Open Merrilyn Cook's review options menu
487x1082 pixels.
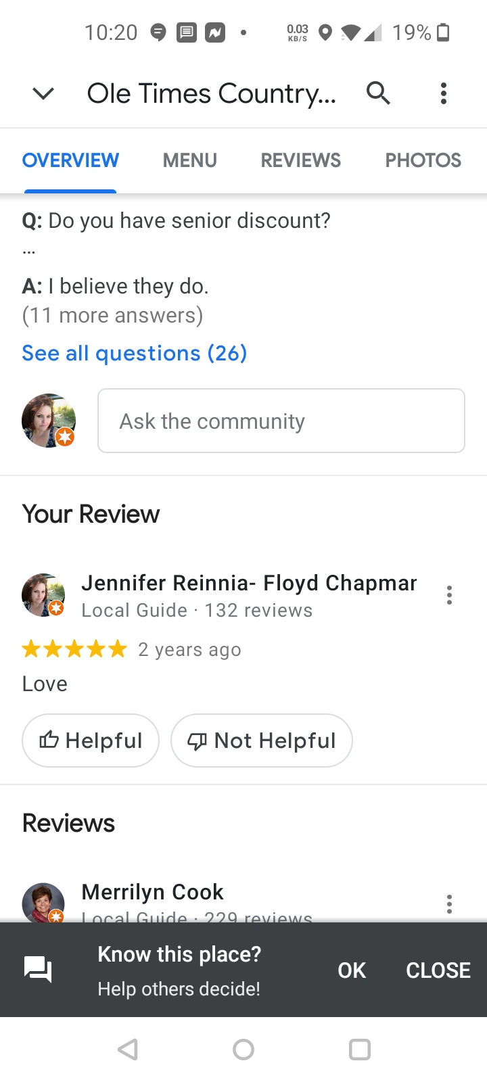[449, 904]
